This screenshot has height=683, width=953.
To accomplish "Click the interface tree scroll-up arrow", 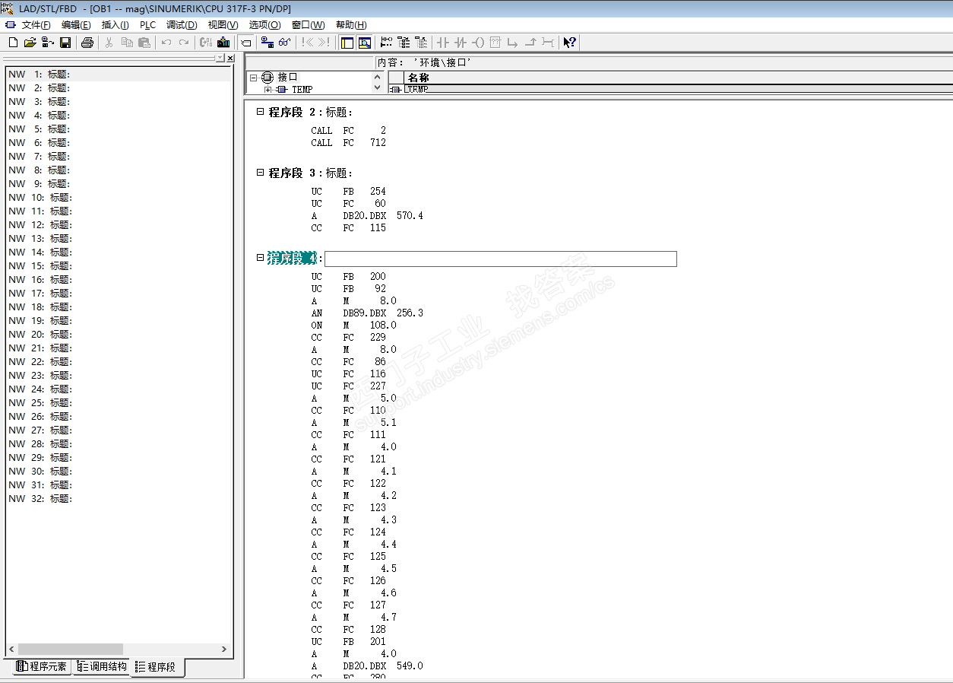I will [x=378, y=77].
